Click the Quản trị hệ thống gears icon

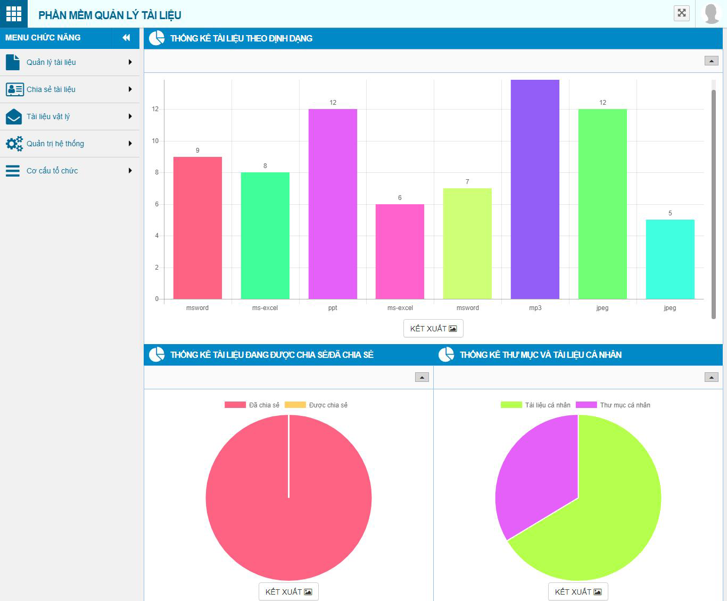[14, 144]
